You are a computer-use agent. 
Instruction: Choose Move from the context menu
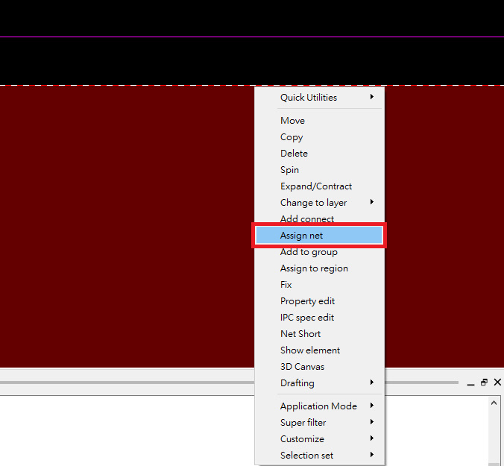pyautogui.click(x=319, y=121)
